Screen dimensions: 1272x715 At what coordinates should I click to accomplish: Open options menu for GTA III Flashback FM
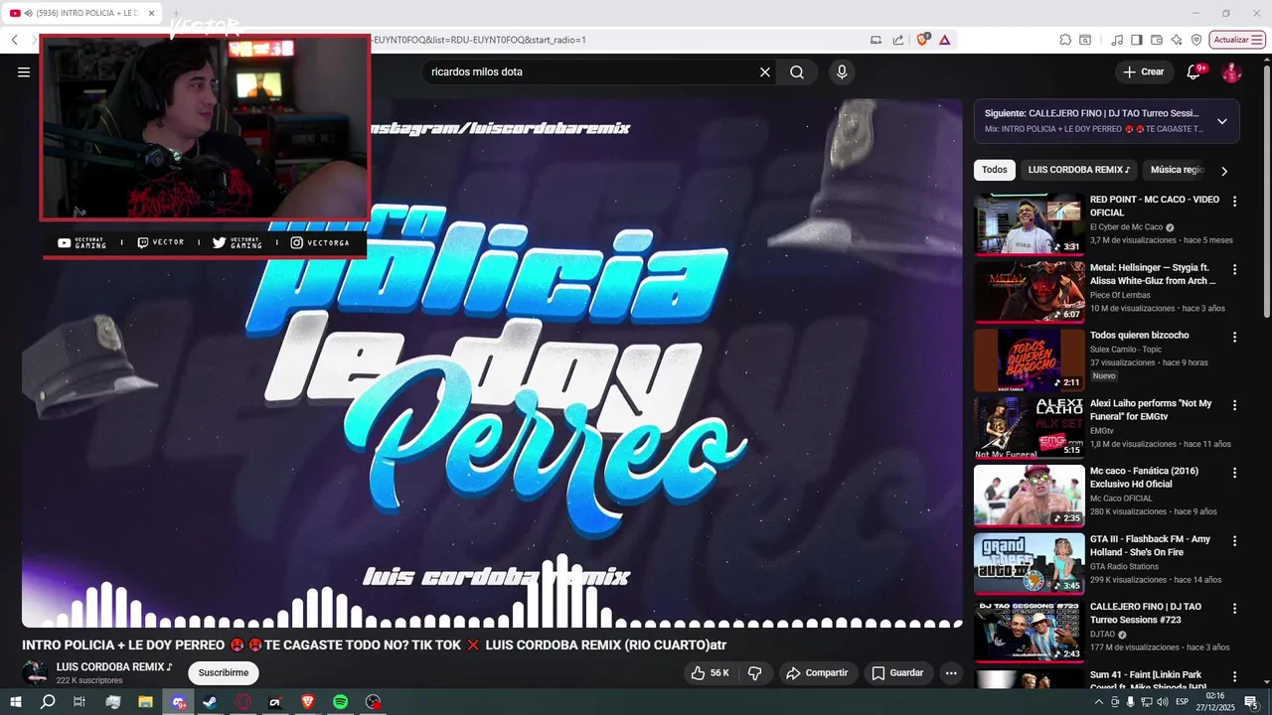[1235, 540]
